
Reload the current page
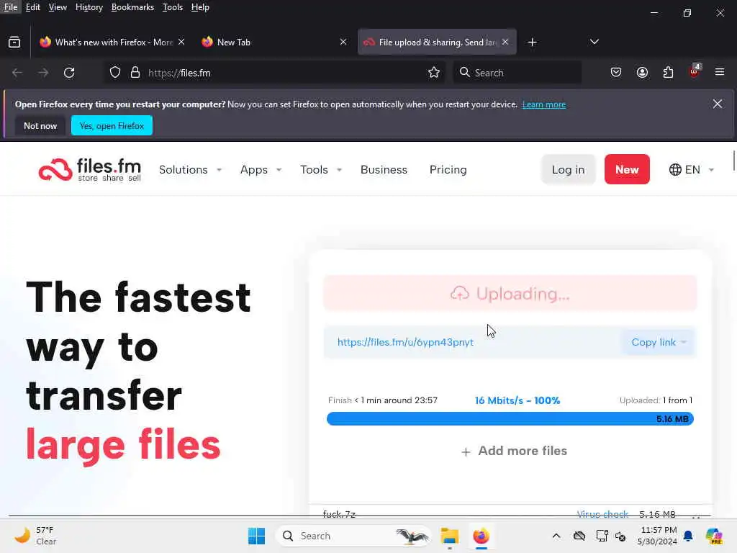point(69,73)
